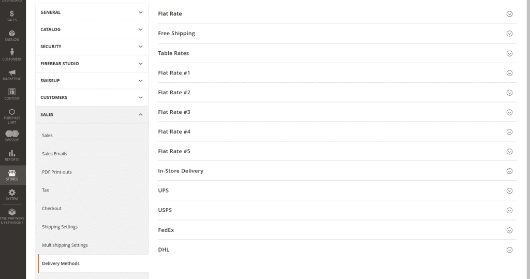
Task: Click the FedEx section title
Action: pyautogui.click(x=166, y=230)
